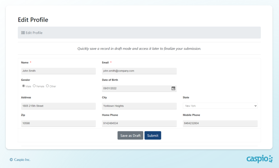This screenshot has width=279, height=168.
Task: Select the Address field showing 1805 215th Street
Action: tap(58, 106)
